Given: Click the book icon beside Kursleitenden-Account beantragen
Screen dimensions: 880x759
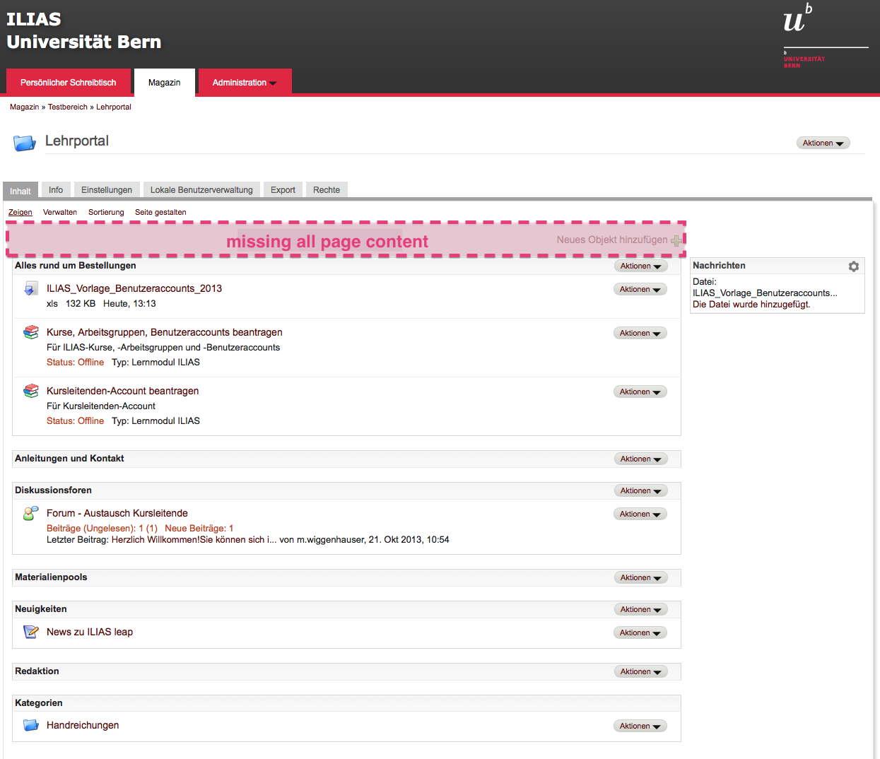Looking at the screenshot, I should point(30,391).
